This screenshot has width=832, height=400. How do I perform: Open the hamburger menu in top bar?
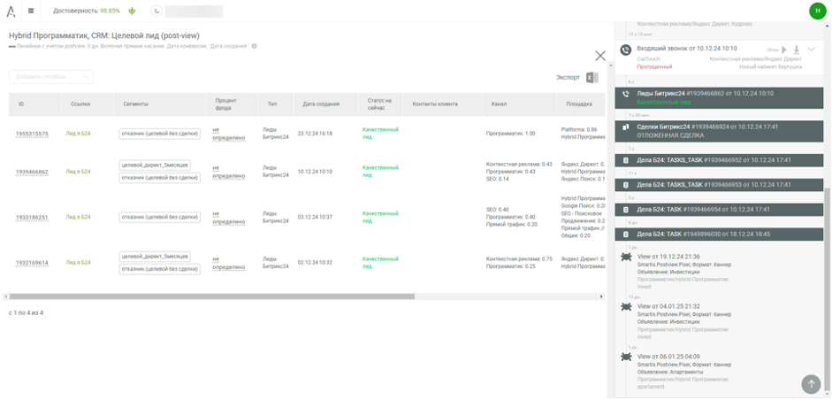31,12
